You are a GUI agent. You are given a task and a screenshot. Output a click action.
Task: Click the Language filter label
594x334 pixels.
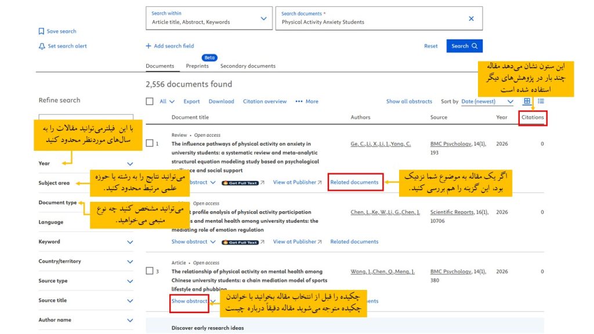tap(51, 222)
